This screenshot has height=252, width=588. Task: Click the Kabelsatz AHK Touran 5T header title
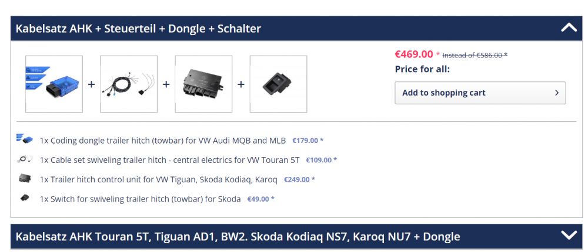pyautogui.click(x=238, y=236)
